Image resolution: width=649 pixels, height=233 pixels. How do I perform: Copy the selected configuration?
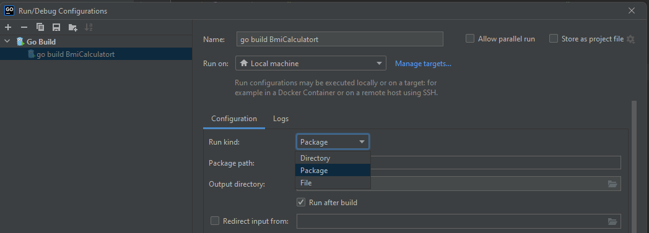click(40, 27)
